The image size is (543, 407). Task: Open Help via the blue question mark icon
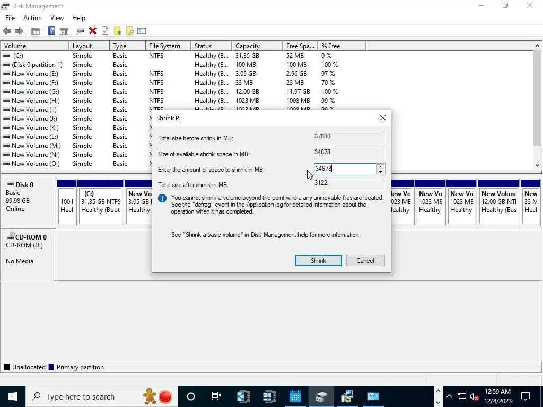point(51,31)
